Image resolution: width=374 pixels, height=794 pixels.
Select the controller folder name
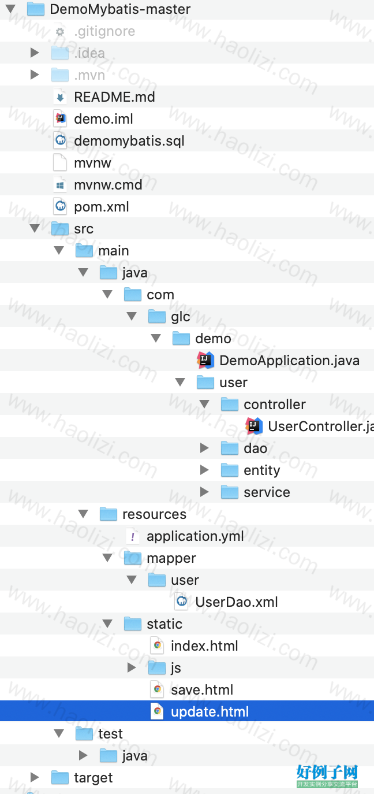coord(275,405)
